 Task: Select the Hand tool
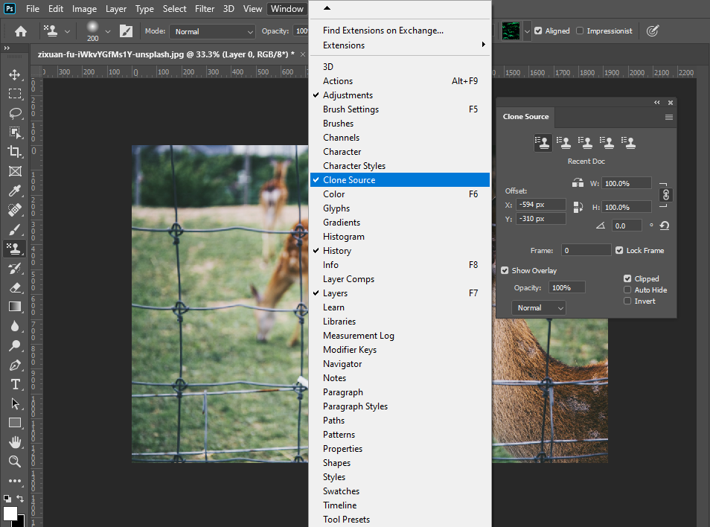tap(15, 442)
